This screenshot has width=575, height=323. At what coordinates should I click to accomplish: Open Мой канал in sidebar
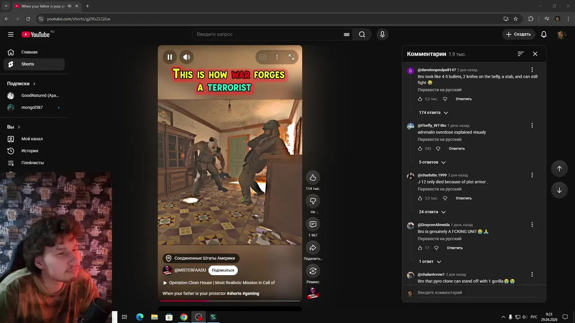(x=34, y=139)
